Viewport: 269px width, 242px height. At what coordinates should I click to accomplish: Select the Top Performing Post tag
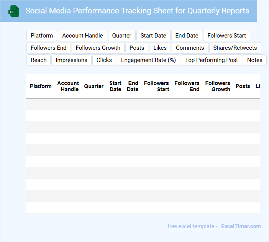212,60
